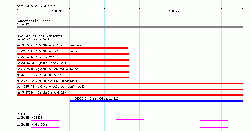The height and width of the screenshot is (131, 251).
Task: Click the 23154k ruler tick label
Action: coord(174,11)
